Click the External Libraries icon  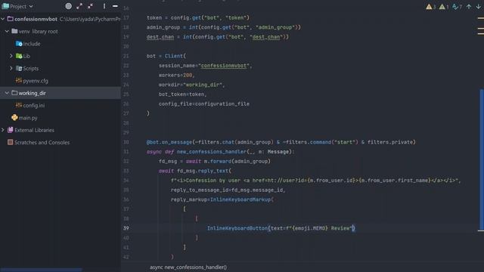(x=10, y=130)
